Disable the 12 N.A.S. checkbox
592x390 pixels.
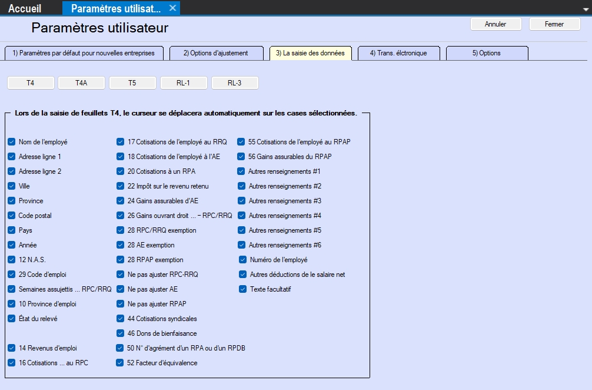tap(12, 260)
